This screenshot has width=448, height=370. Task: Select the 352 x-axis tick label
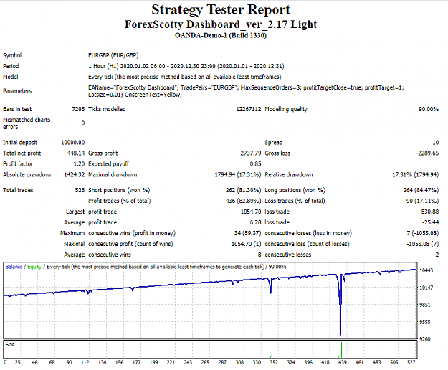(x=274, y=362)
